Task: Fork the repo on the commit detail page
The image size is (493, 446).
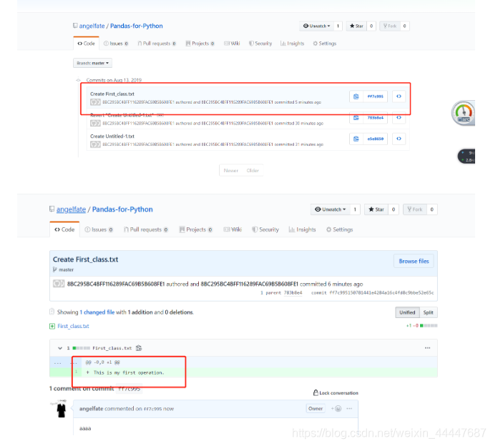Action: coord(415,209)
